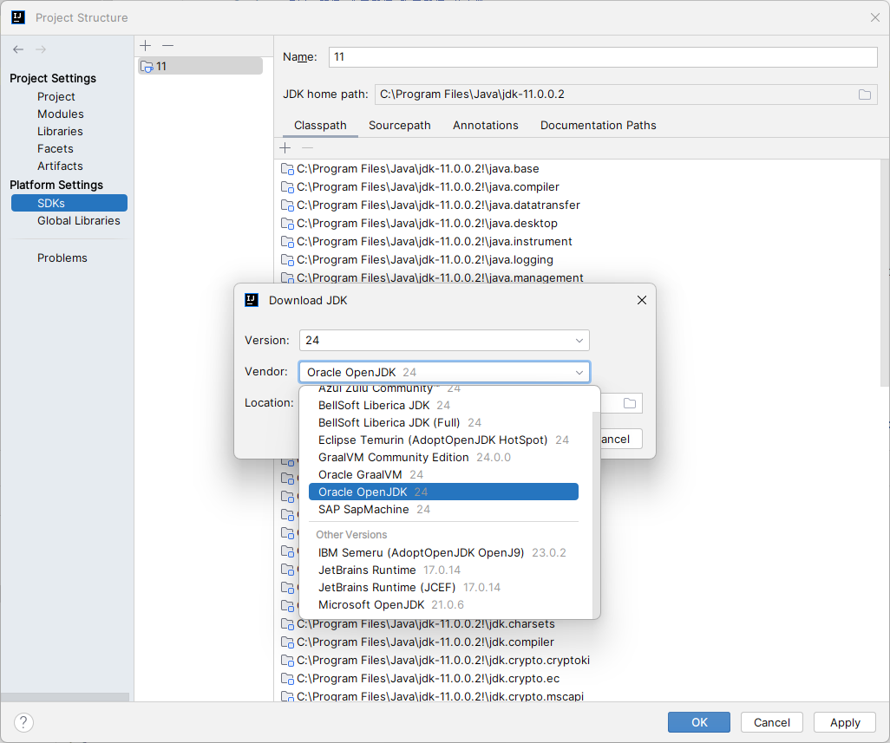Open Libraries settings
This screenshot has width=890, height=743.
pos(60,131)
